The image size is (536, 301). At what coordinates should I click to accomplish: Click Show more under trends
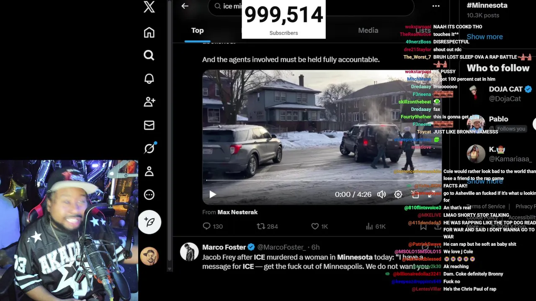(484, 36)
